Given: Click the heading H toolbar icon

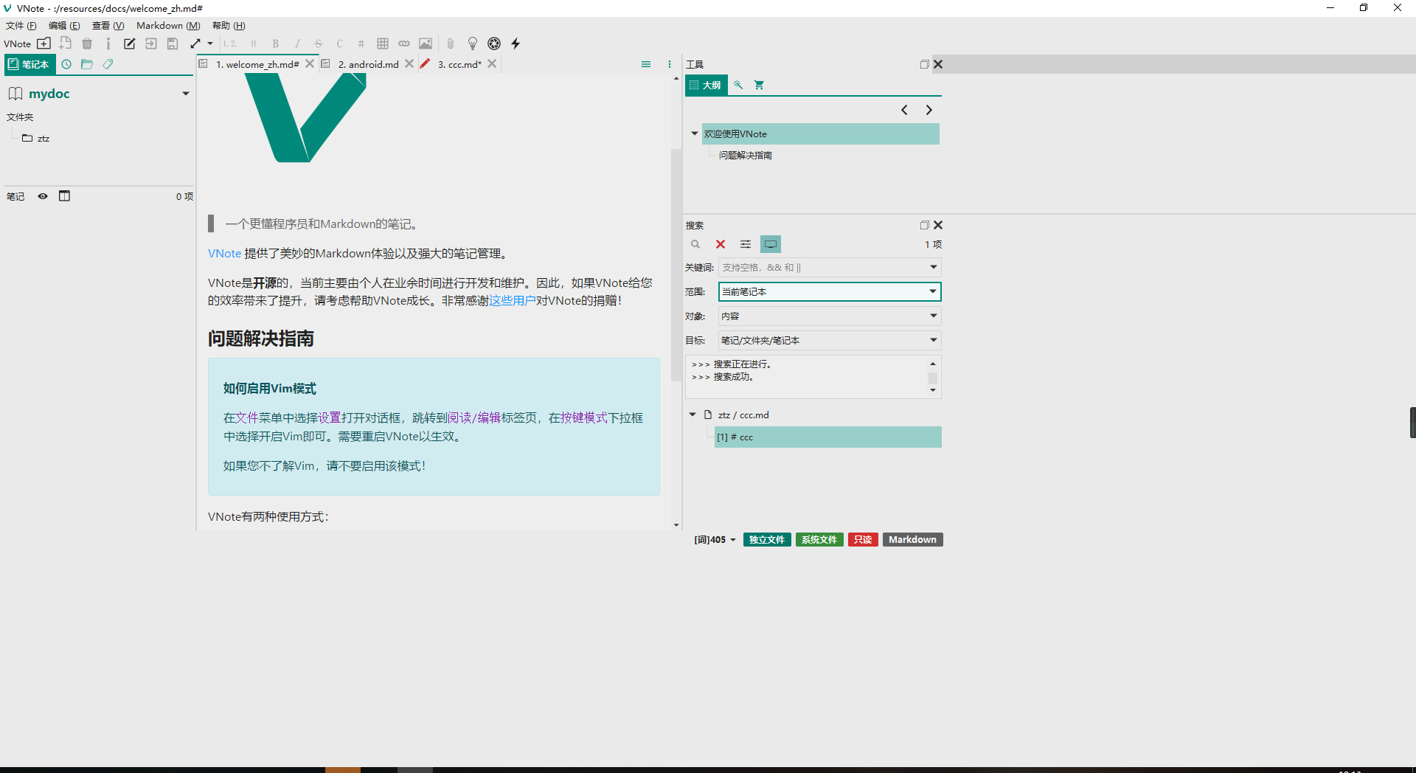Looking at the screenshot, I should coord(254,44).
